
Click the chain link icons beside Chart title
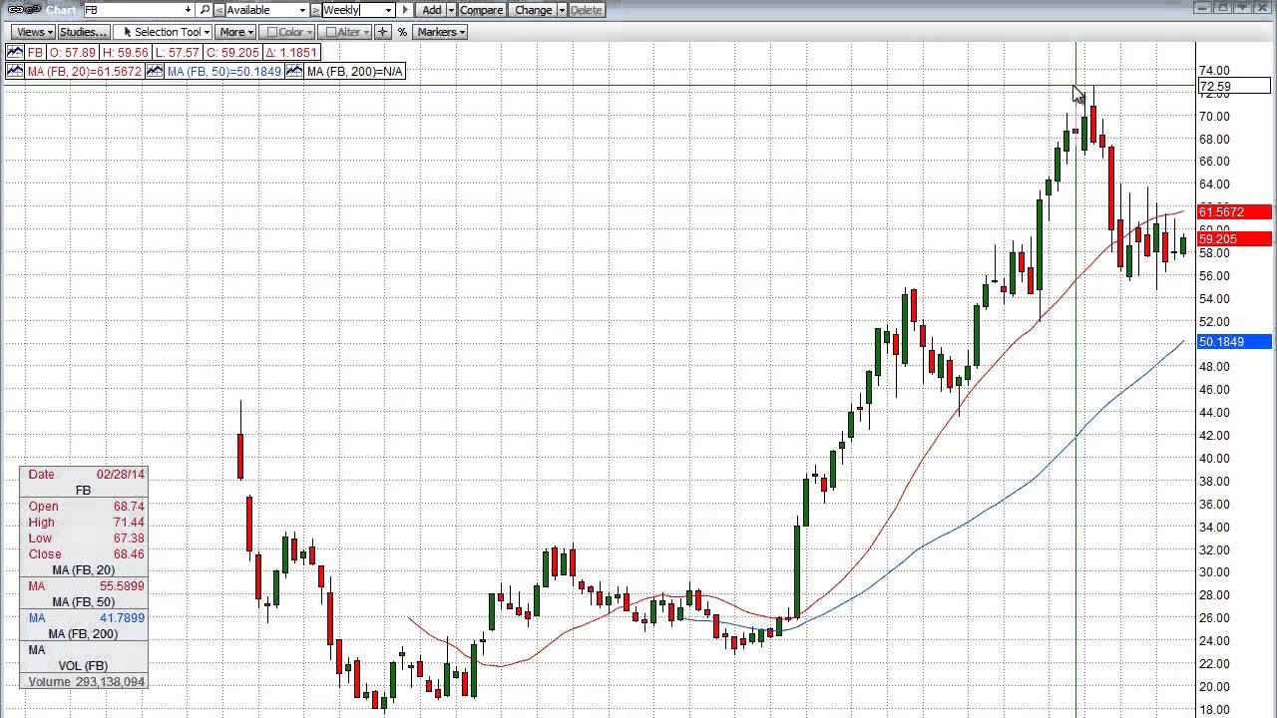click(x=25, y=10)
